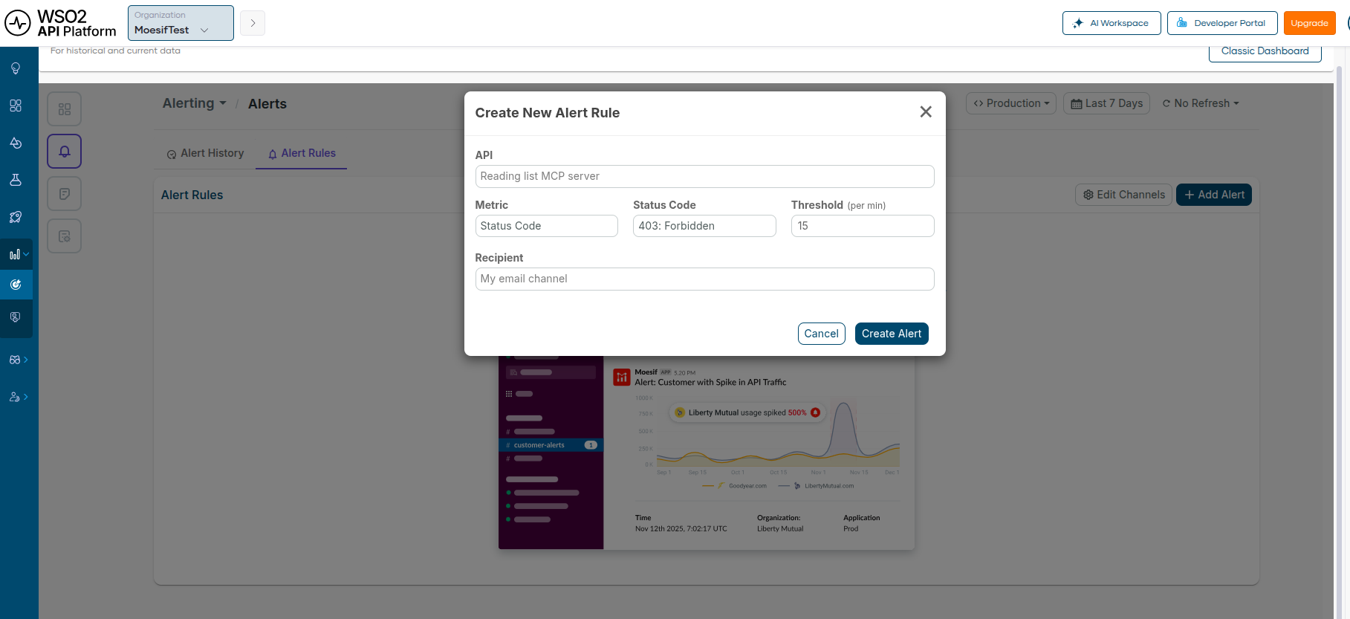Screen dimensions: 1350x619
Task: Open the notes report icon button
Action: click(65, 194)
